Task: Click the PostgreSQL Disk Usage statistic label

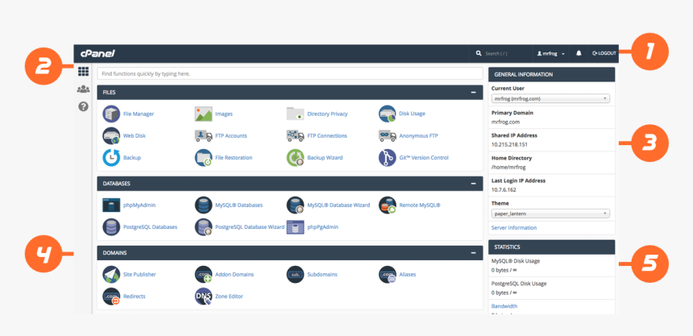Action: (x=519, y=284)
